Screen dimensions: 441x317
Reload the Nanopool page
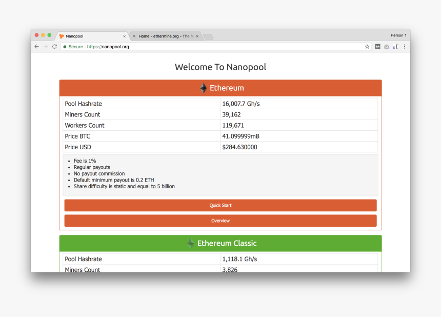coord(54,47)
